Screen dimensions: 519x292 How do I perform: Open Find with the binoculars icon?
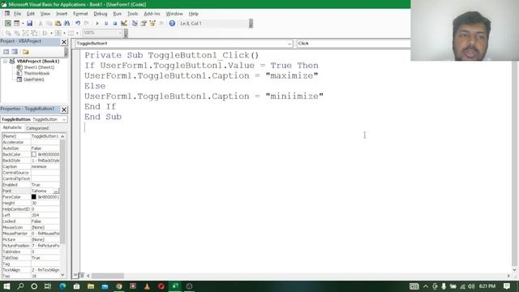tap(66, 24)
